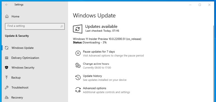Click the Settings window title text
The image size is (216, 102).
(x=19, y=5)
